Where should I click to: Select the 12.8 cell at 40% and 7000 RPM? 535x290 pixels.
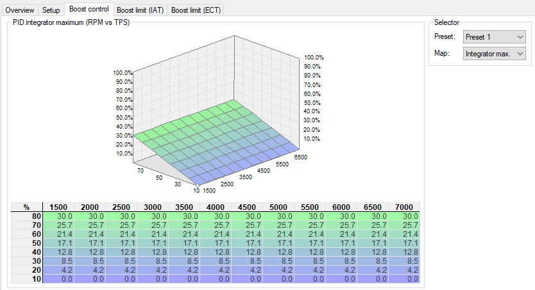[x=404, y=252]
